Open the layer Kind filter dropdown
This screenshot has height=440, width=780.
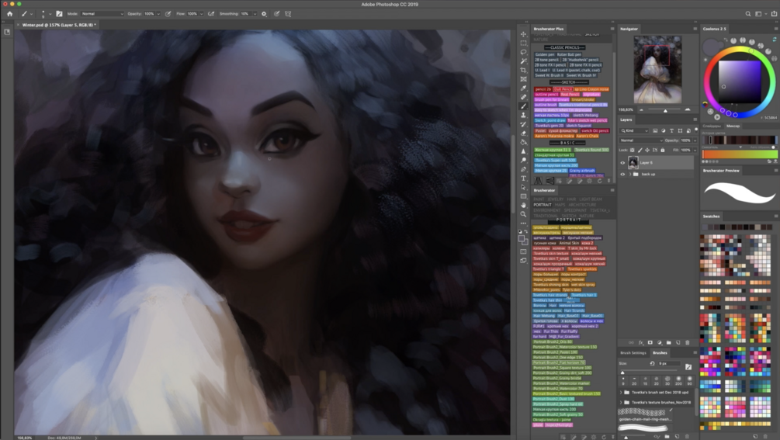634,130
